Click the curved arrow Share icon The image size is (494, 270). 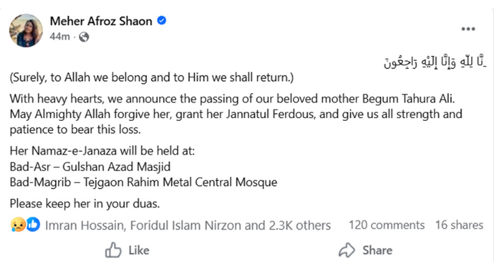coord(347,250)
